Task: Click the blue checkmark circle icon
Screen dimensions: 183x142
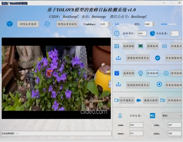Action: pos(158,58)
